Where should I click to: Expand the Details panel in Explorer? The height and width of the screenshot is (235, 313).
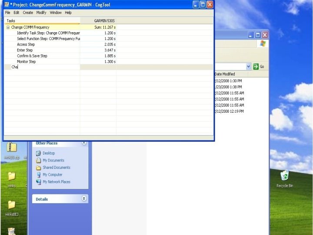click(x=84, y=198)
